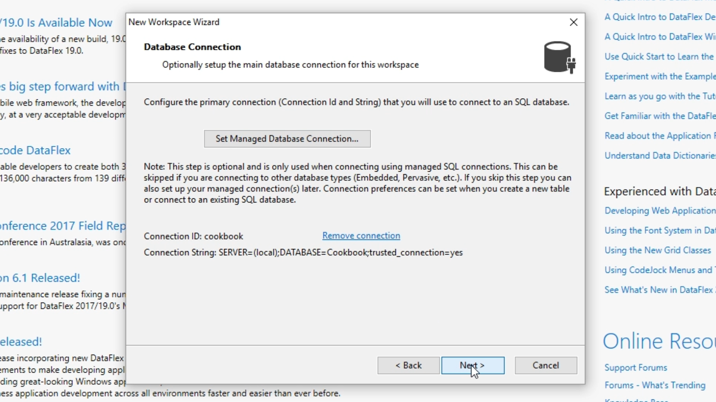Open See What's New in DataFlex link
This screenshot has width=716, height=402.
coord(659,290)
